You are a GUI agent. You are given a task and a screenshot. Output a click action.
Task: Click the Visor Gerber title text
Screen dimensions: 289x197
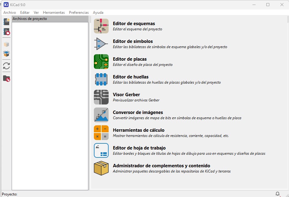tap(126, 95)
